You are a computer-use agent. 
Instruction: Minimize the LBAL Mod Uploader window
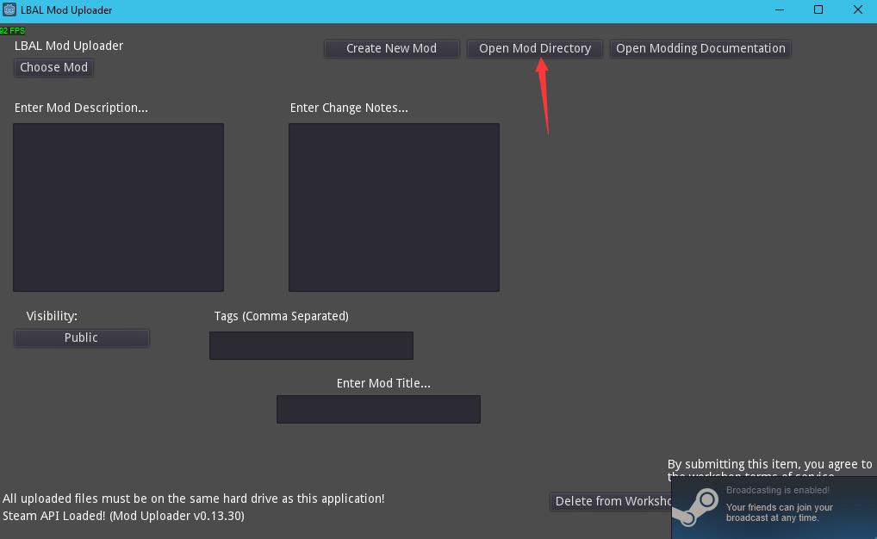click(780, 10)
